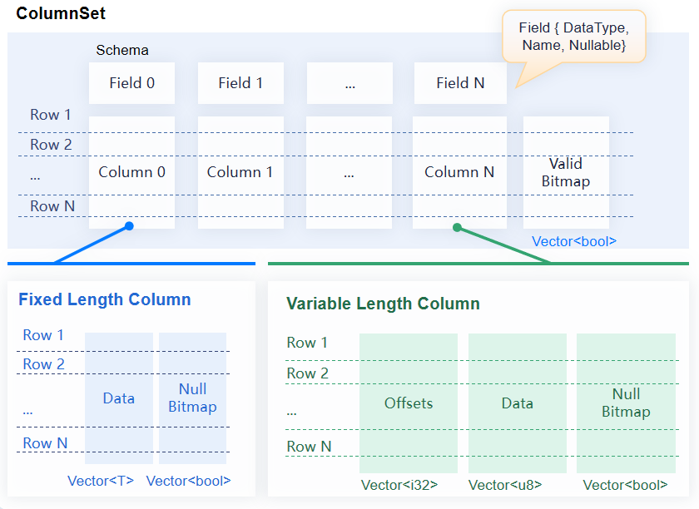Click the Vector<i32> label
The image size is (699, 509).
[399, 486]
